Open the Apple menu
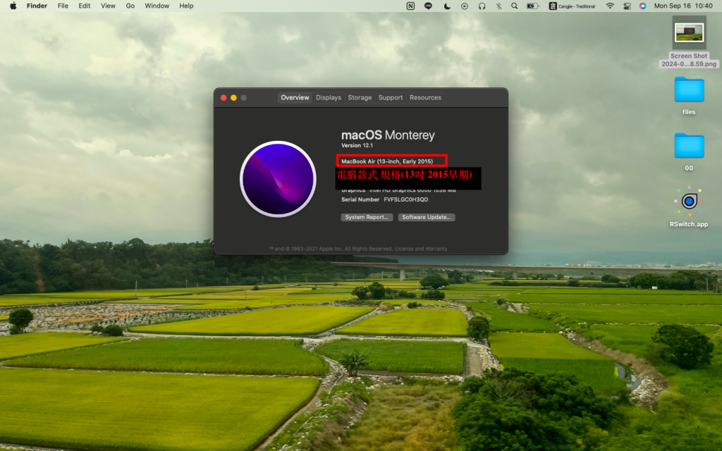The width and height of the screenshot is (722, 451). [x=13, y=6]
